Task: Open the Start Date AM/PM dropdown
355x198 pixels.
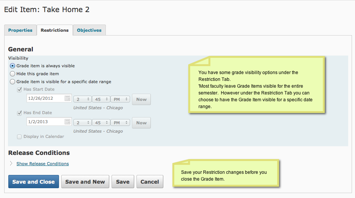Action: point(120,99)
